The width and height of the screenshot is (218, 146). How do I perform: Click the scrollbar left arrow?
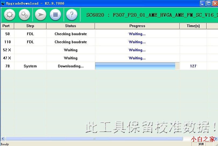click(3, 138)
